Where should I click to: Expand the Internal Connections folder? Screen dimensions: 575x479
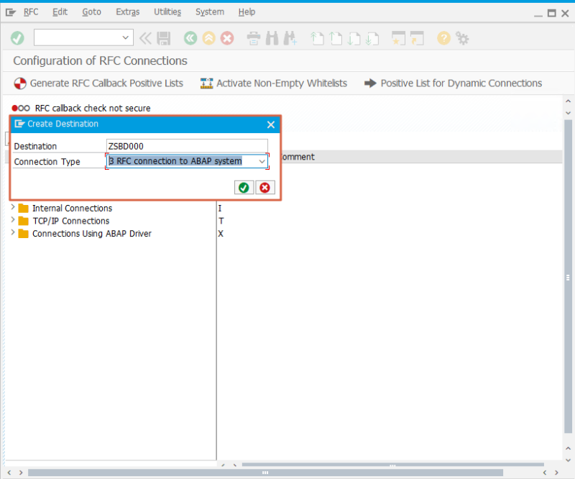[13, 207]
